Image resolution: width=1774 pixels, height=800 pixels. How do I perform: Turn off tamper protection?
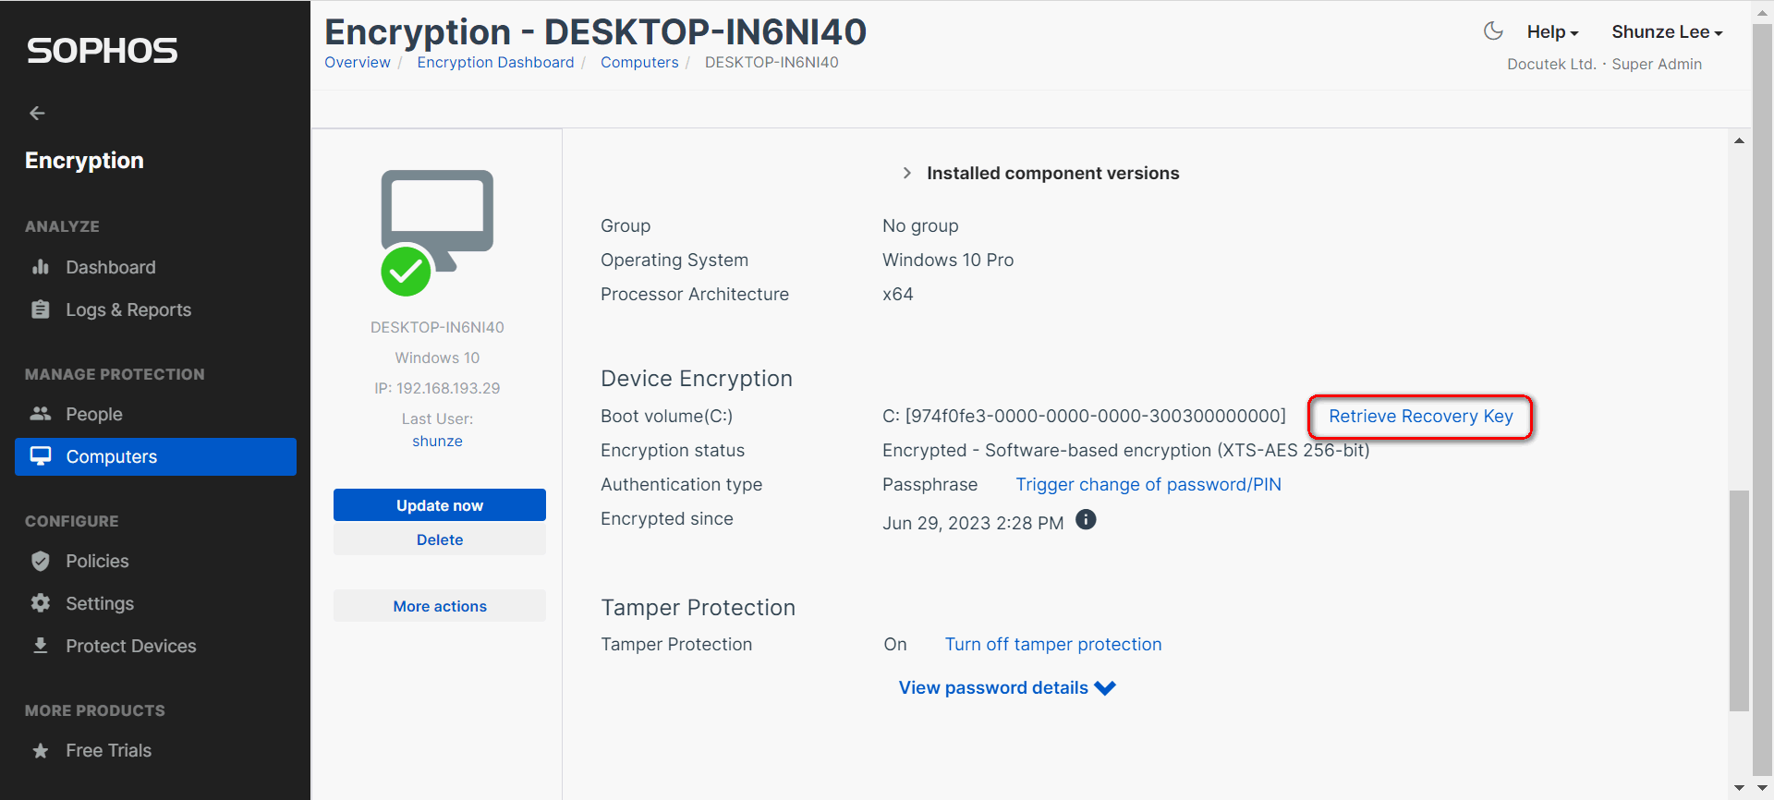(x=1052, y=644)
